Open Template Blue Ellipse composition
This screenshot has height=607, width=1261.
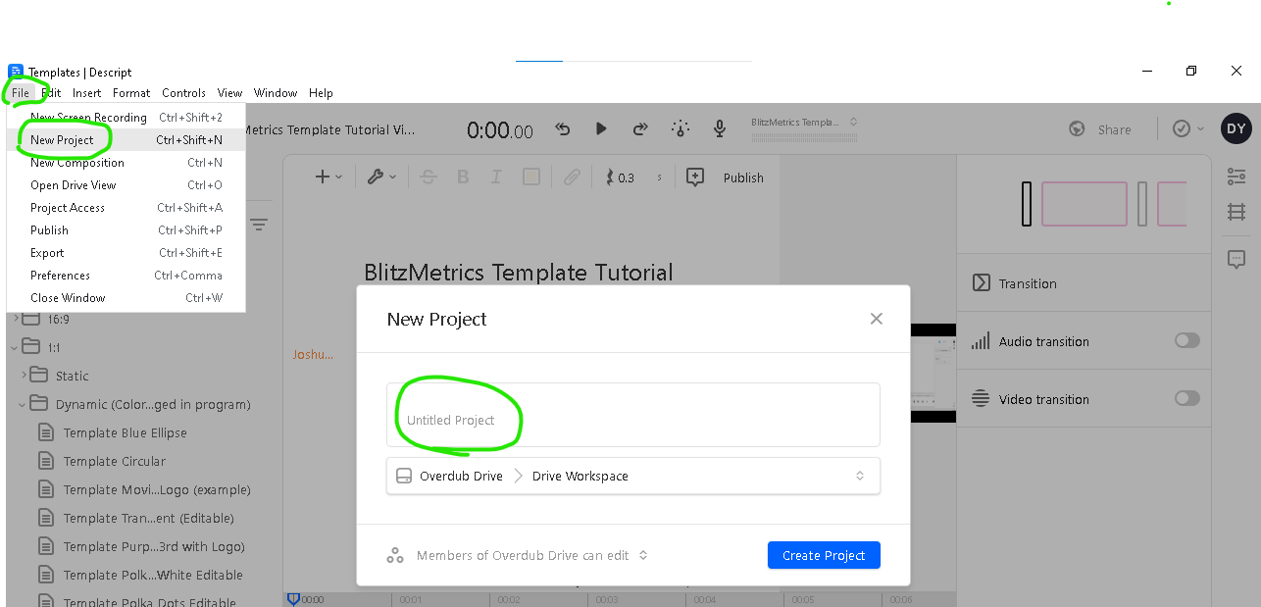click(x=125, y=432)
